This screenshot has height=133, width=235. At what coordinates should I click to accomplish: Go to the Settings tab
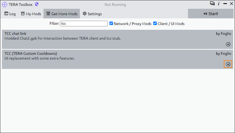(x=92, y=14)
